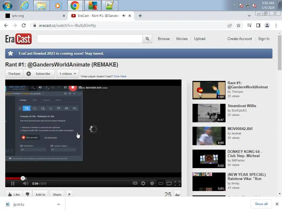Viewport: 282px width, 212px height.
Task: Seek on the video progress bar
Action: 93,179
